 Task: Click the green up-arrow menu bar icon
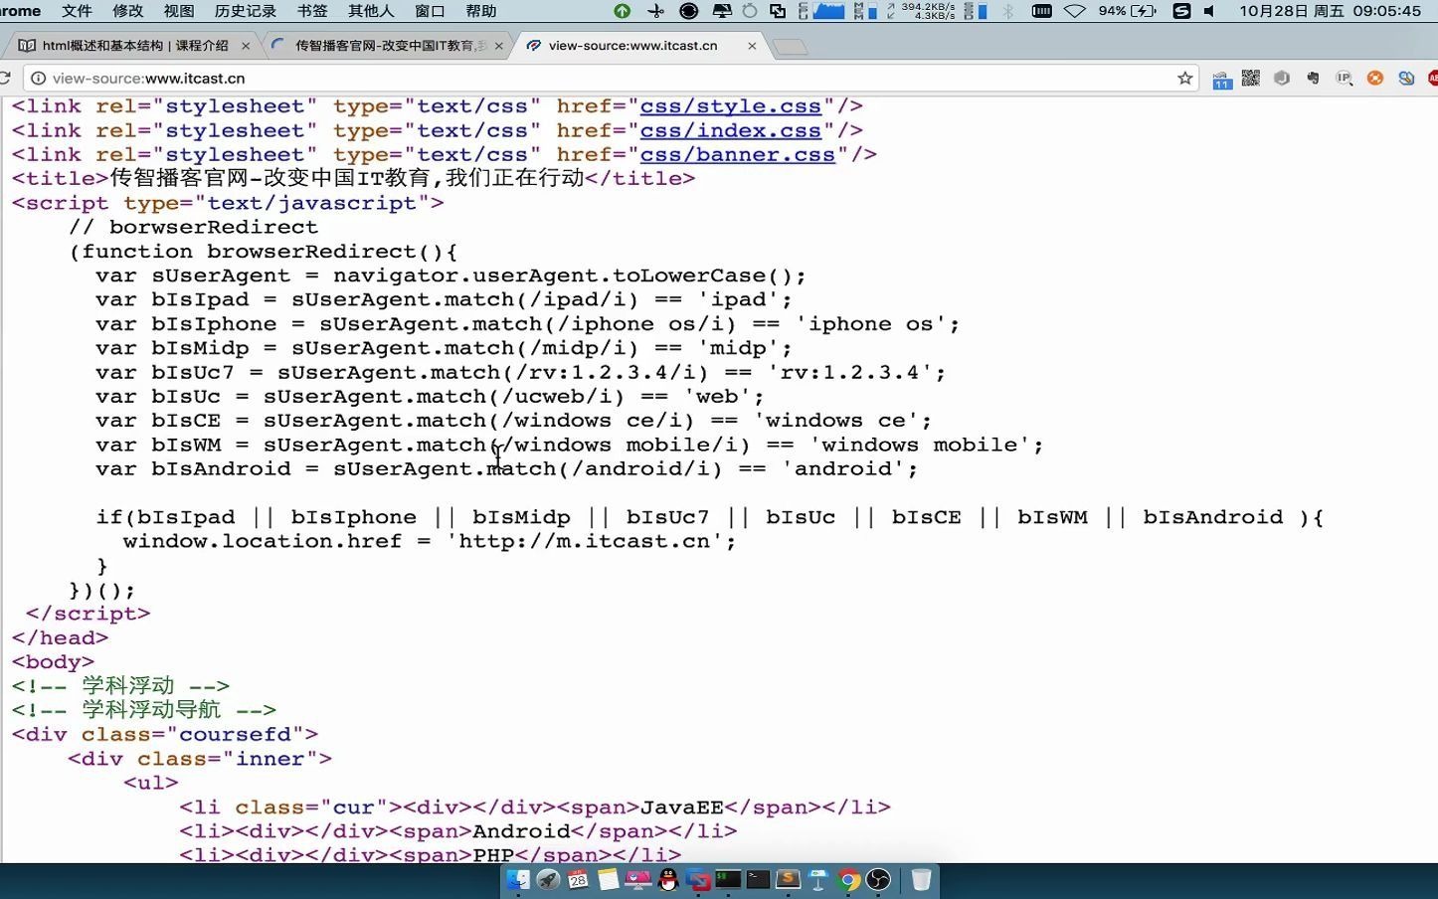click(622, 11)
